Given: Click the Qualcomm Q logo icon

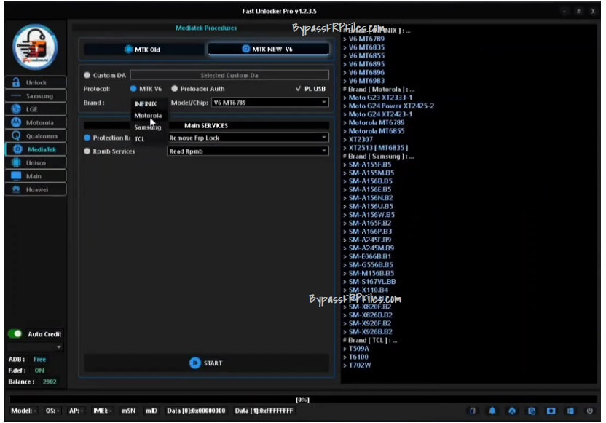Looking at the screenshot, I should coord(16,136).
